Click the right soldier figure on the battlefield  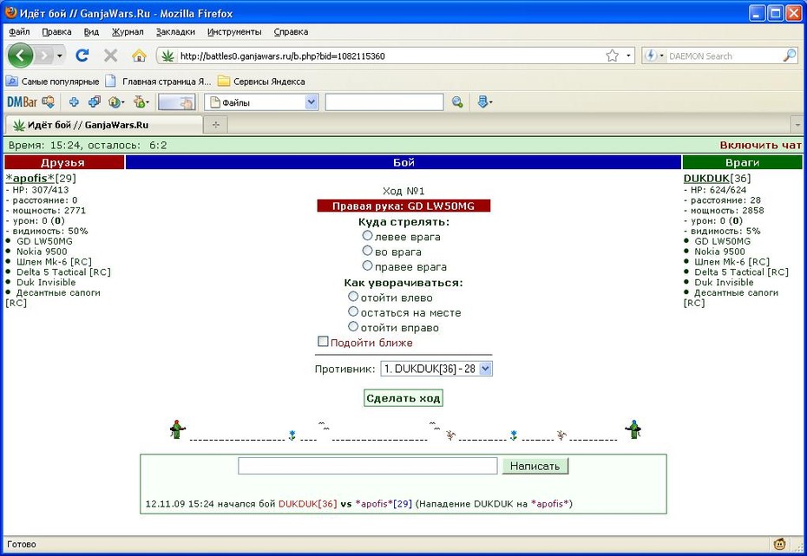coord(633,429)
